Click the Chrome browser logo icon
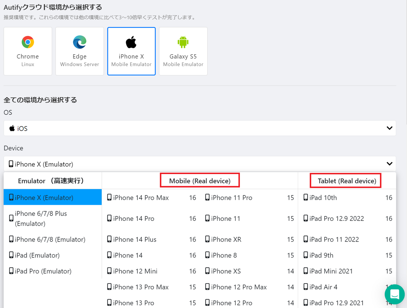 (28, 42)
